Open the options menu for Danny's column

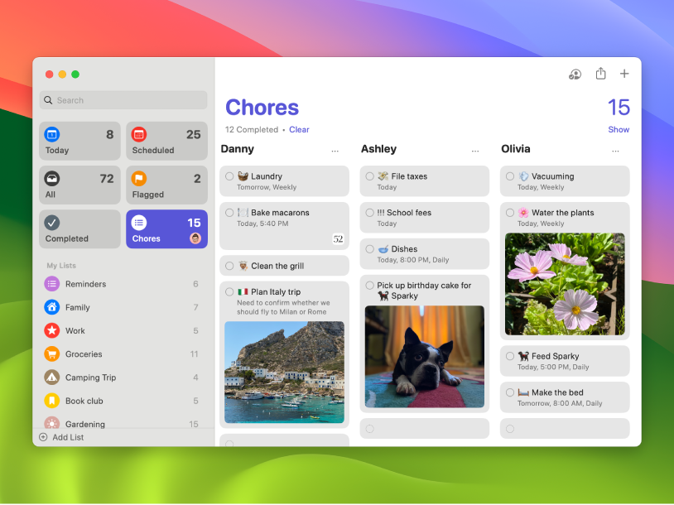(335, 150)
